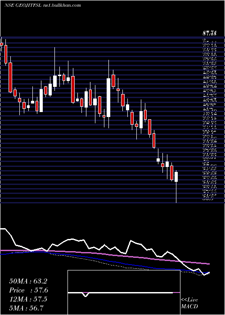Click the 12MA : 57.5 value
Screen dimensions: 225x315
(x=28, y=299)
